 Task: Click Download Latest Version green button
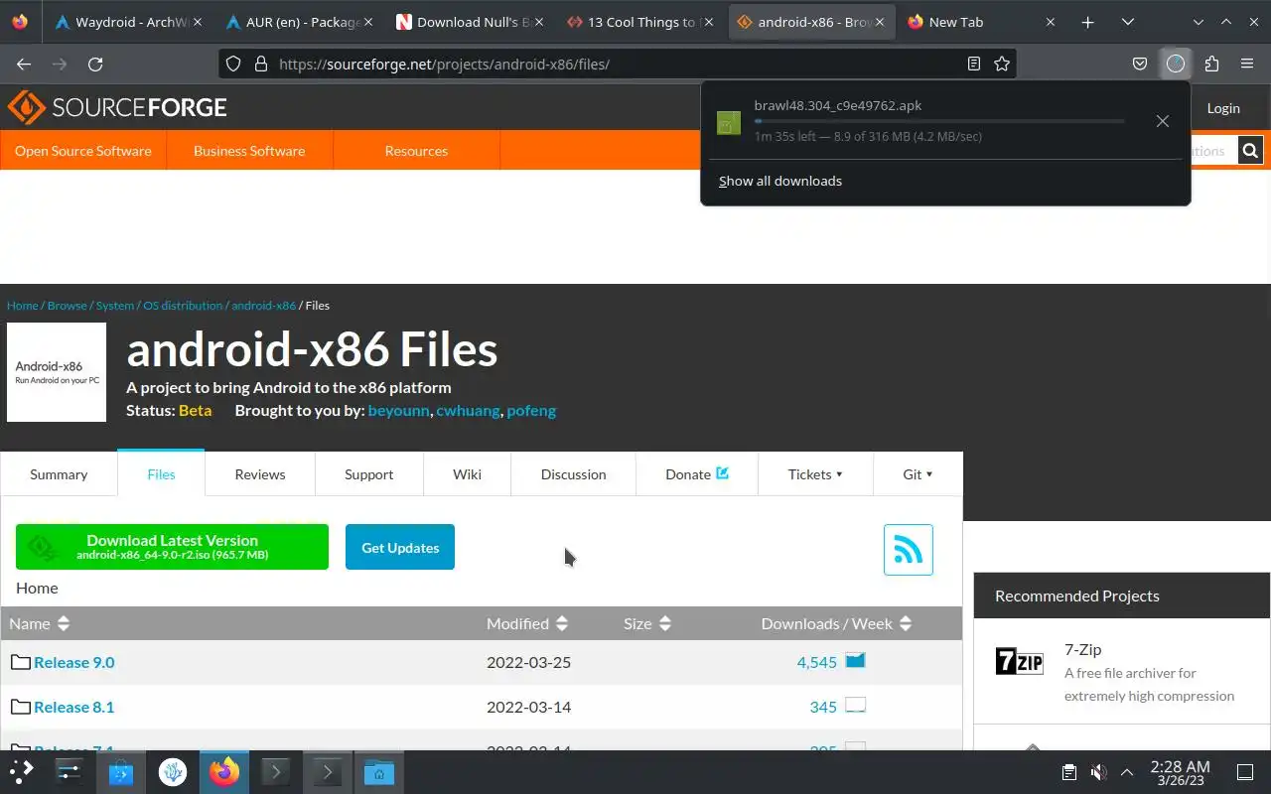click(x=172, y=547)
